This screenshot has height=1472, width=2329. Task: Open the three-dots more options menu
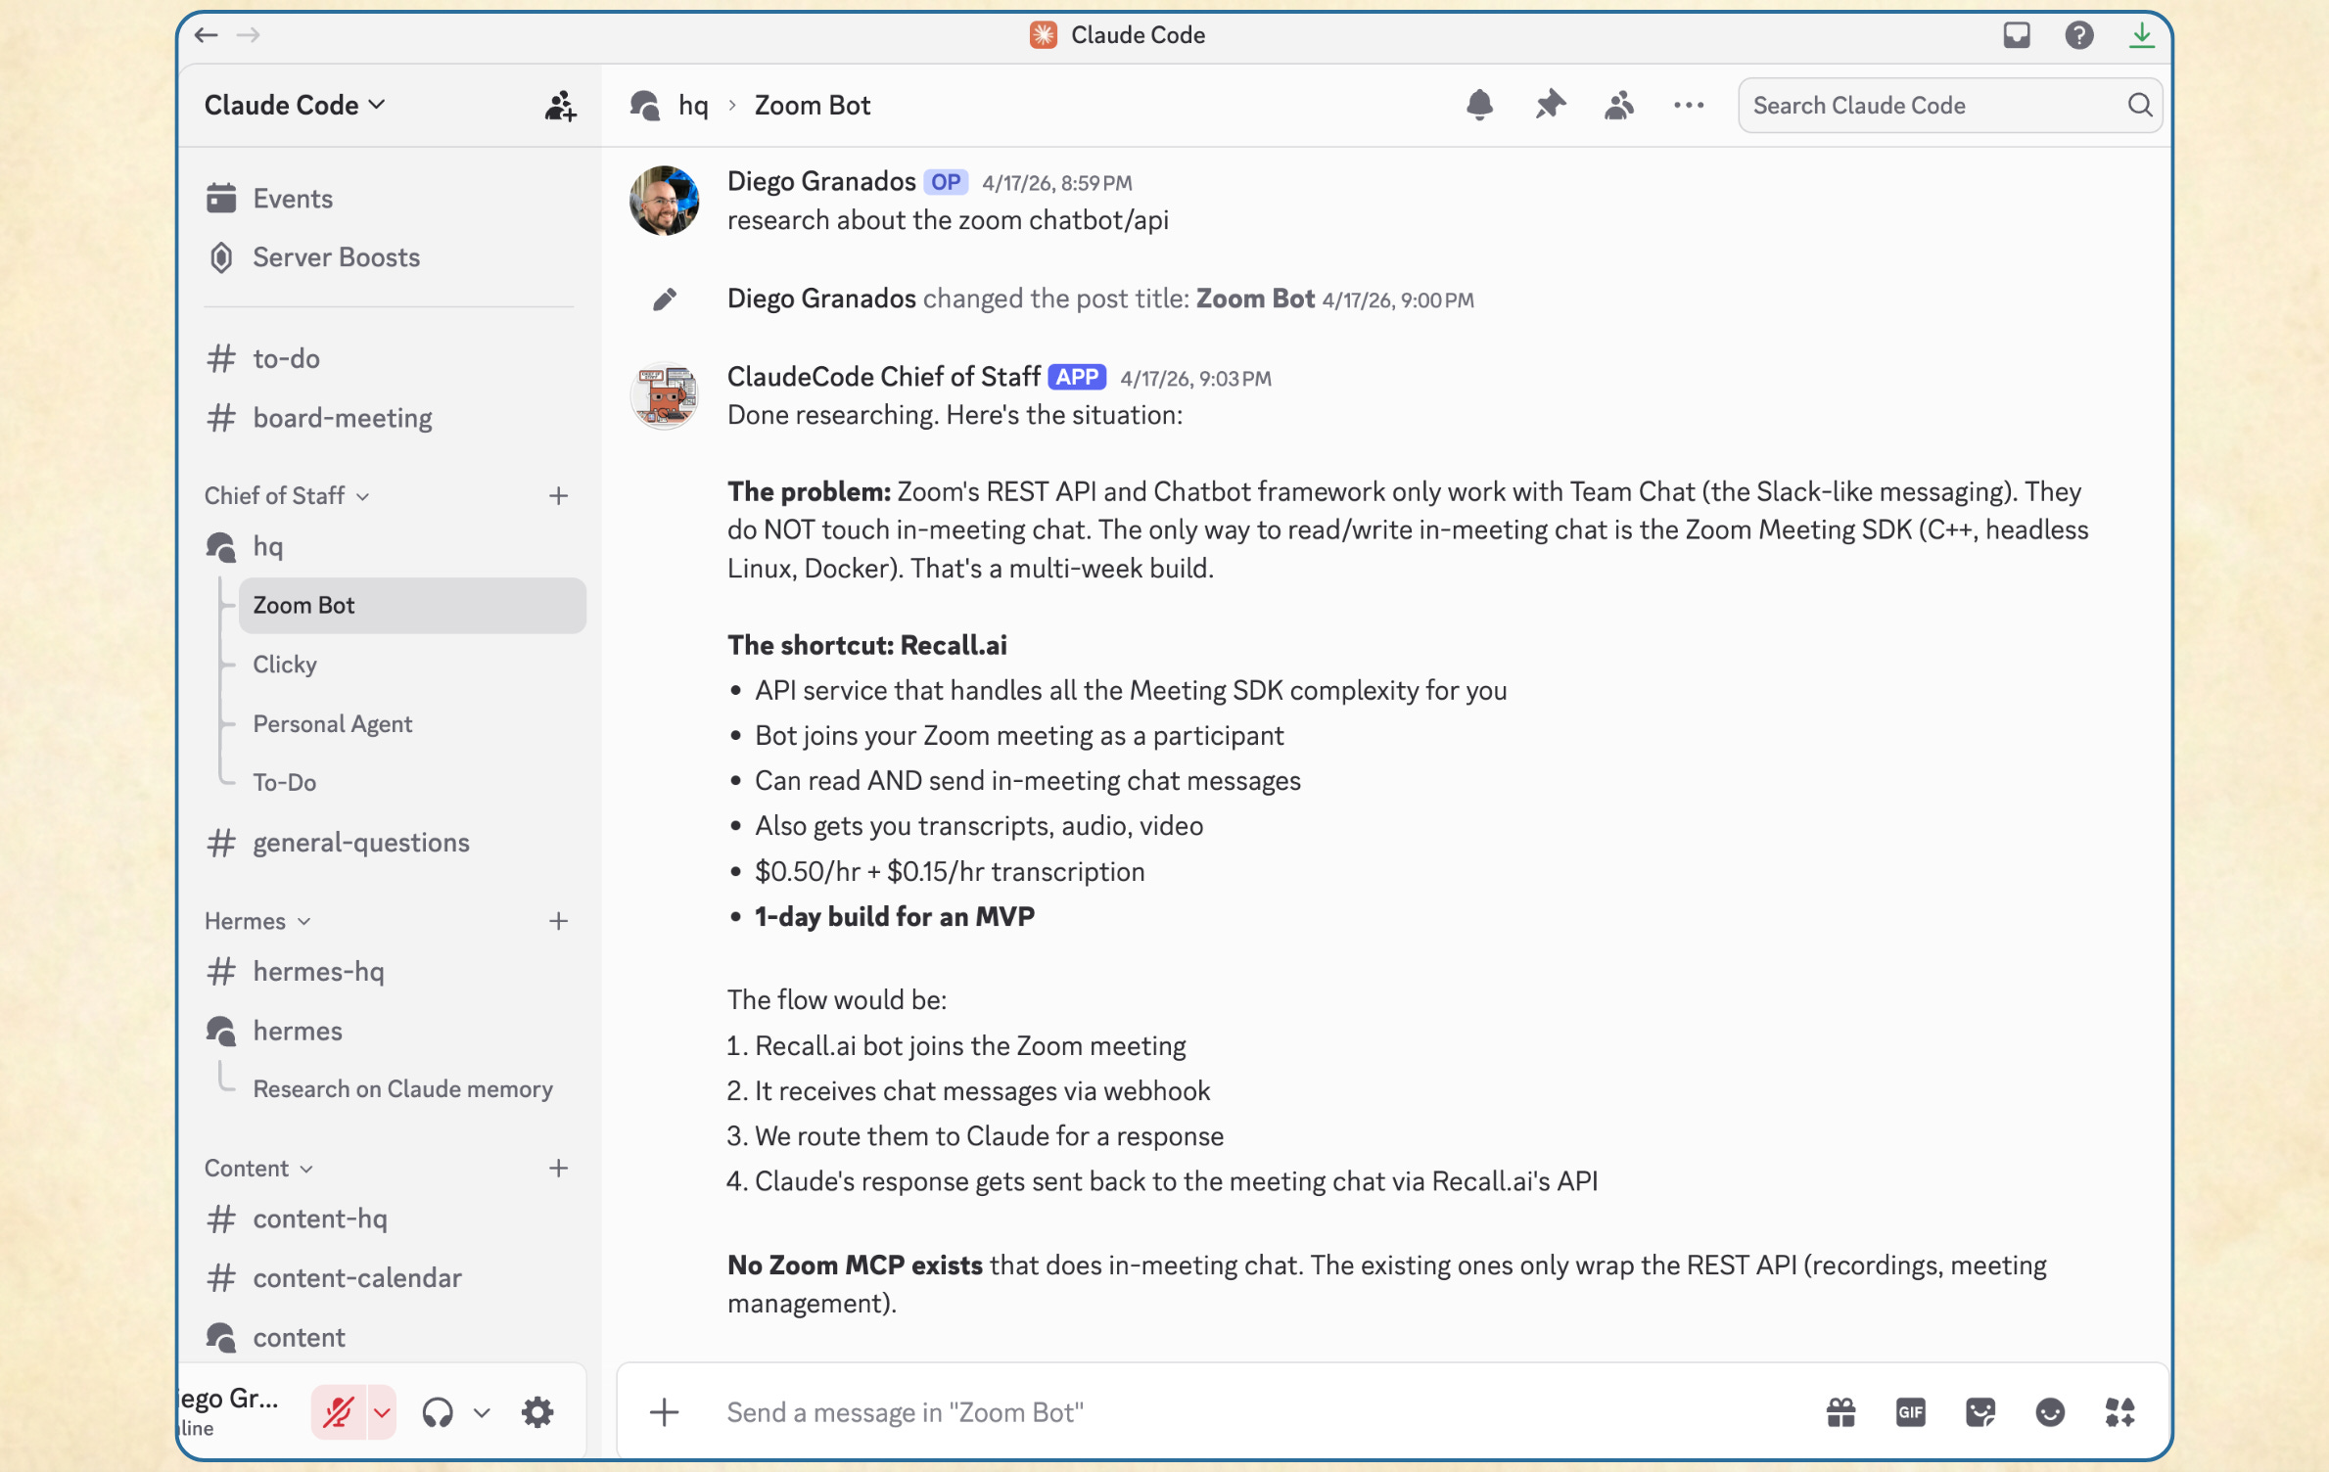(1689, 105)
